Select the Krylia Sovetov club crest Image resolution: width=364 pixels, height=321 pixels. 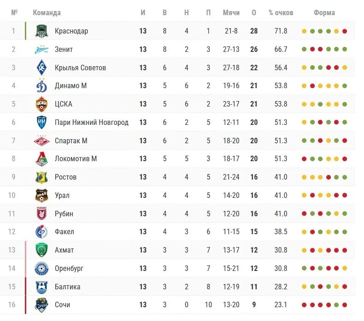(x=41, y=68)
